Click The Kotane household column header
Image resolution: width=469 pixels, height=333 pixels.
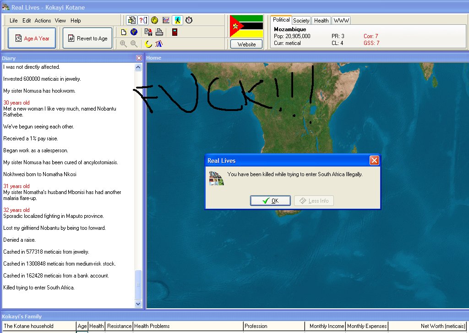pos(39,326)
